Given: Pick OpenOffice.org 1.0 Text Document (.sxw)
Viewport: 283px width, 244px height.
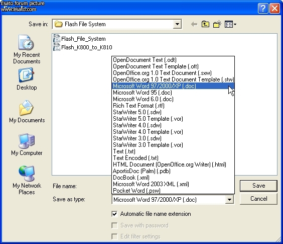Looking at the screenshot, I should pyautogui.click(x=173, y=73).
